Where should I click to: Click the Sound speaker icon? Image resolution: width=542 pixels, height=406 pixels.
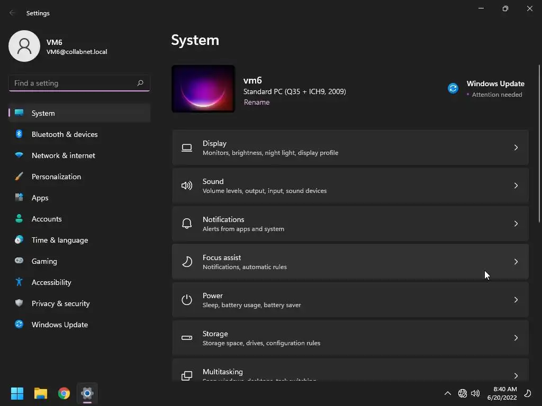click(187, 186)
